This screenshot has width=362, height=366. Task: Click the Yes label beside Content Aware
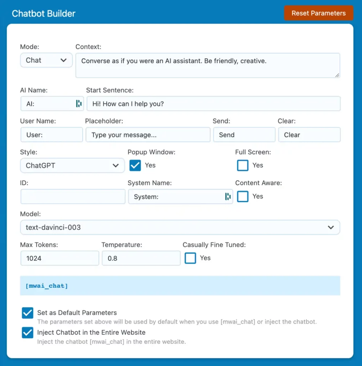(258, 196)
